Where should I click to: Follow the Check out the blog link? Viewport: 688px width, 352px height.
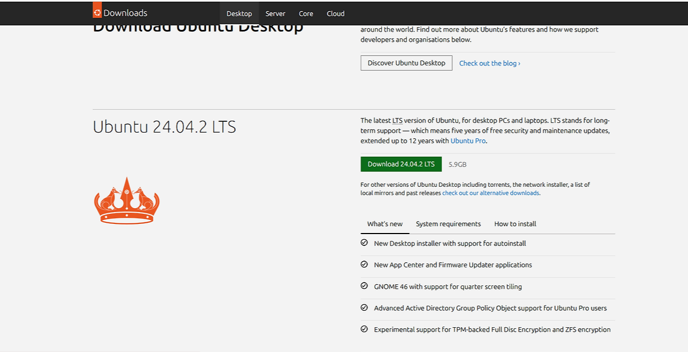point(490,63)
